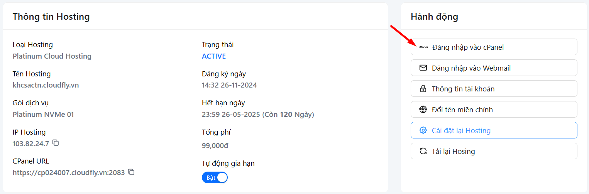Click the 103.82.24.7 IP address text
589x194 pixels.
[31, 143]
